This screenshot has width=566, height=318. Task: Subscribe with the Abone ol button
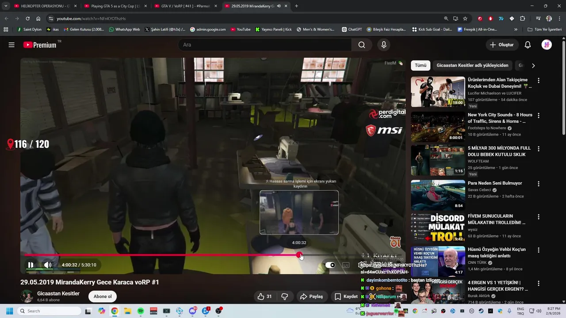[103, 296]
